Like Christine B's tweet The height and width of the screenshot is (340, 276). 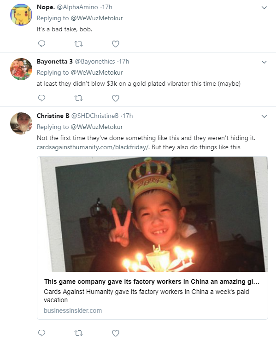116,333
